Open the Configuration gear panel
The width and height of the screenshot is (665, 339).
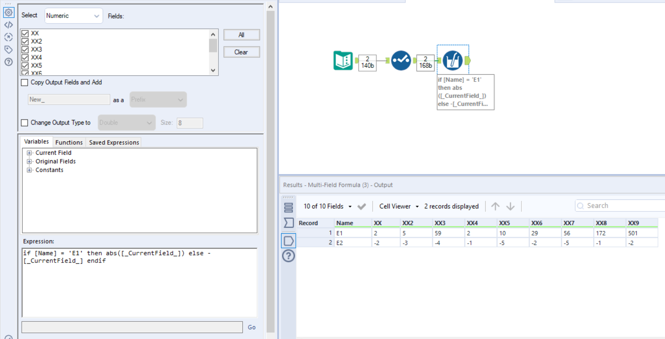(x=9, y=12)
